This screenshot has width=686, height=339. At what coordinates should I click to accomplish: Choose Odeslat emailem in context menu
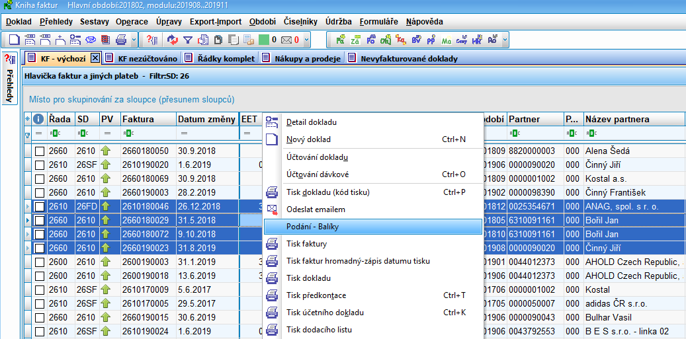coord(372,209)
